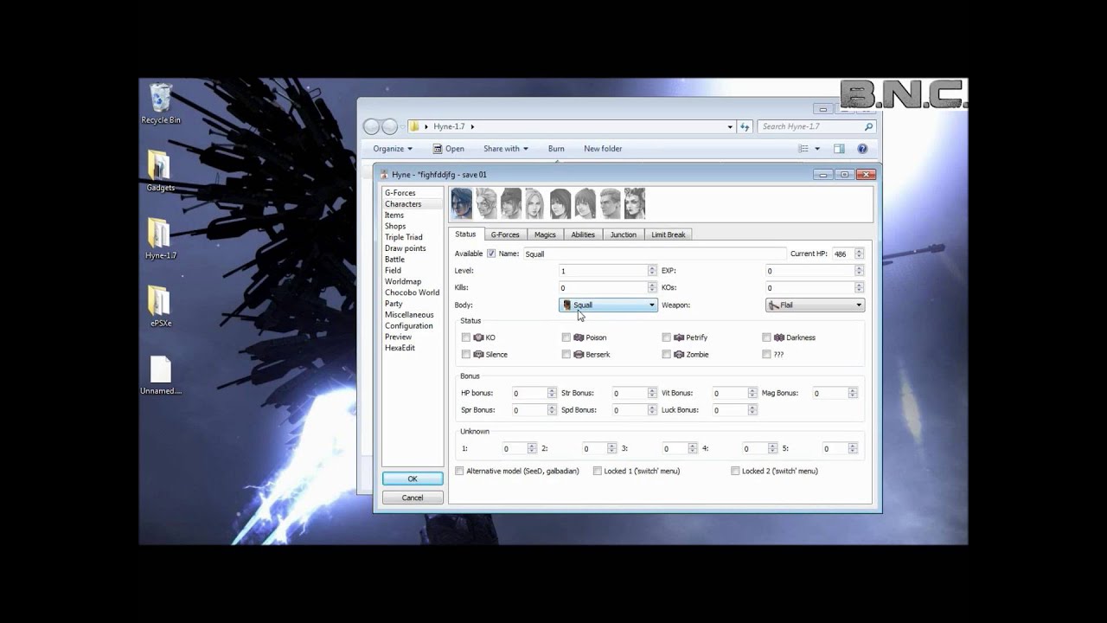Select Seifer's character portrait
Viewport: 1107px width, 623px height.
click(x=610, y=204)
